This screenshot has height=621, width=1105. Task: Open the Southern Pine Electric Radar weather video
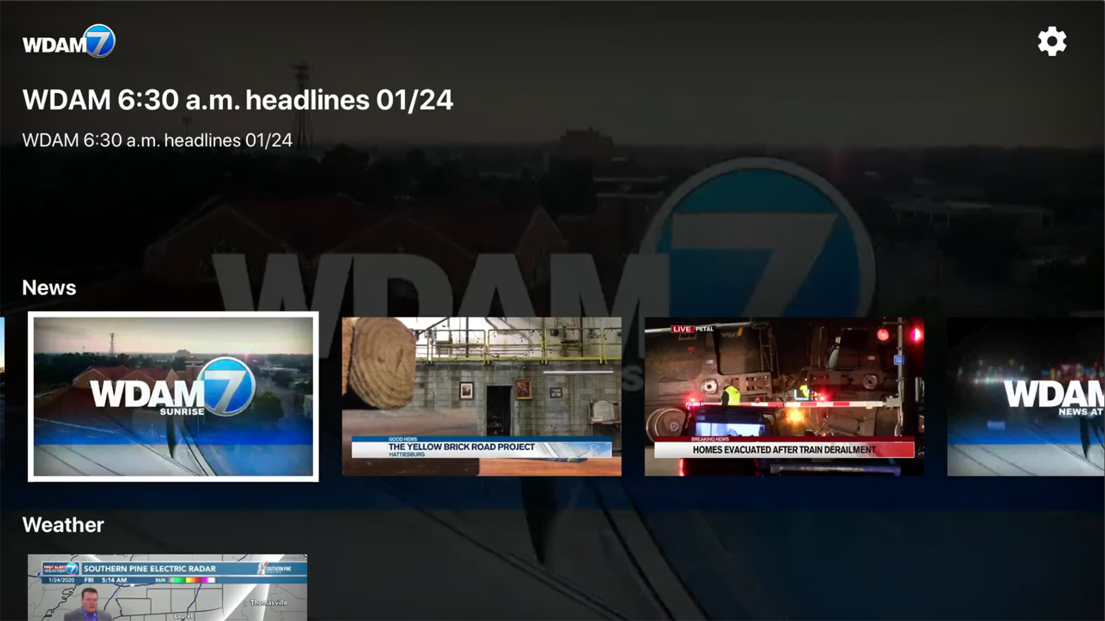point(167,586)
